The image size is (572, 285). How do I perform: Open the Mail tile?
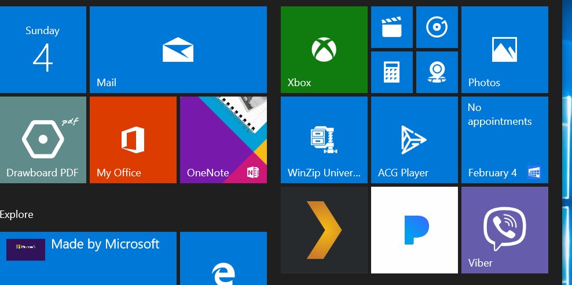pos(178,50)
